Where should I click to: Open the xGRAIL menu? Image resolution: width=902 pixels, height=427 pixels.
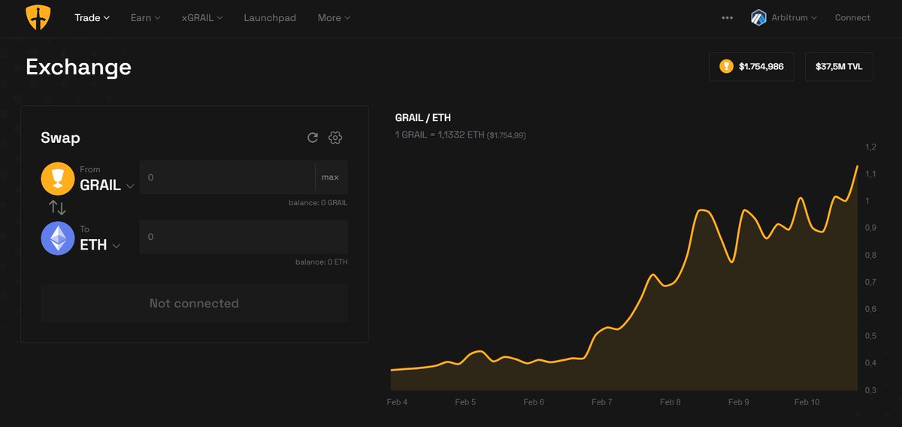[x=202, y=17]
